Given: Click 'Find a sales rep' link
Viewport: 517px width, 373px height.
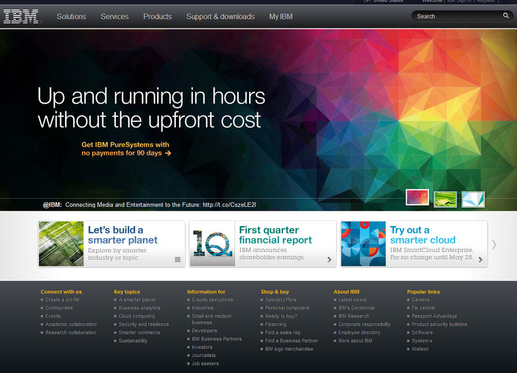Looking at the screenshot, I should pyautogui.click(x=282, y=332).
